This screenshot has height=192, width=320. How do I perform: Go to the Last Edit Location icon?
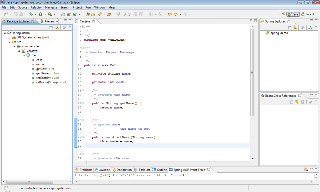(x=170, y=14)
